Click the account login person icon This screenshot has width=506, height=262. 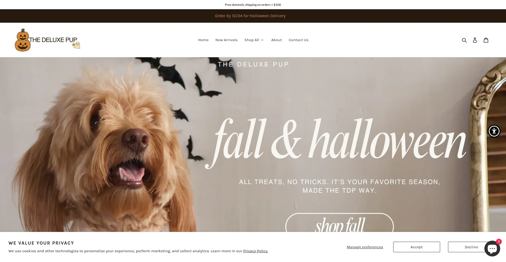[x=475, y=40]
